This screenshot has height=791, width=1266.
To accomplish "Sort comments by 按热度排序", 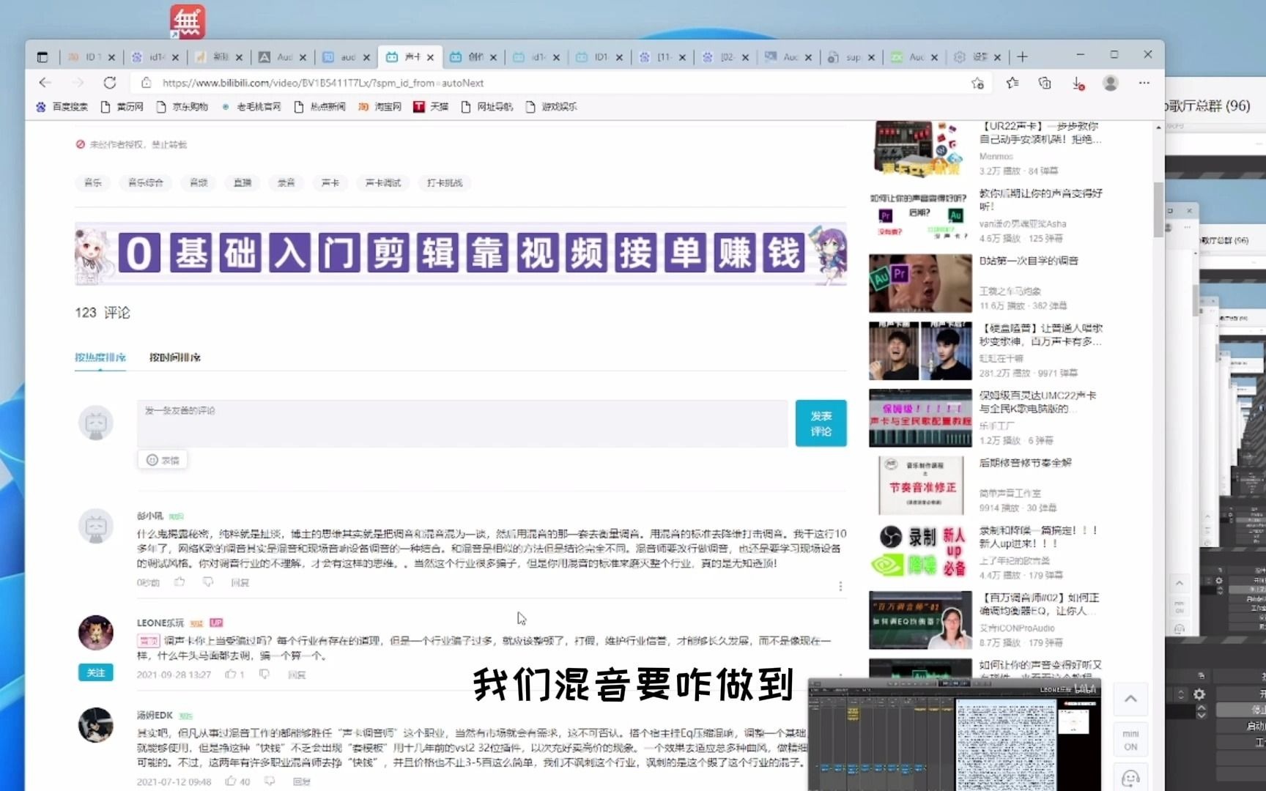I will coord(100,357).
